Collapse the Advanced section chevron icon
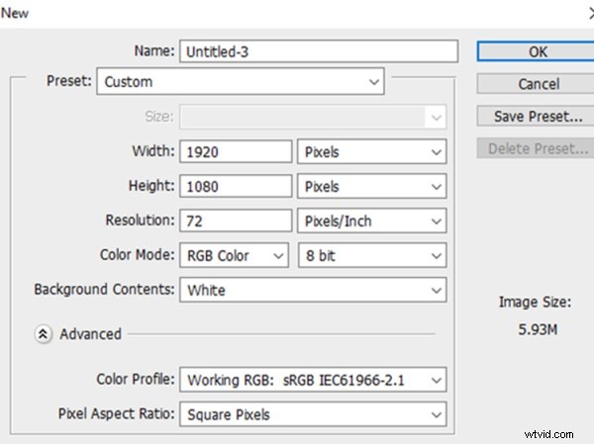The image size is (594, 444). (43, 334)
